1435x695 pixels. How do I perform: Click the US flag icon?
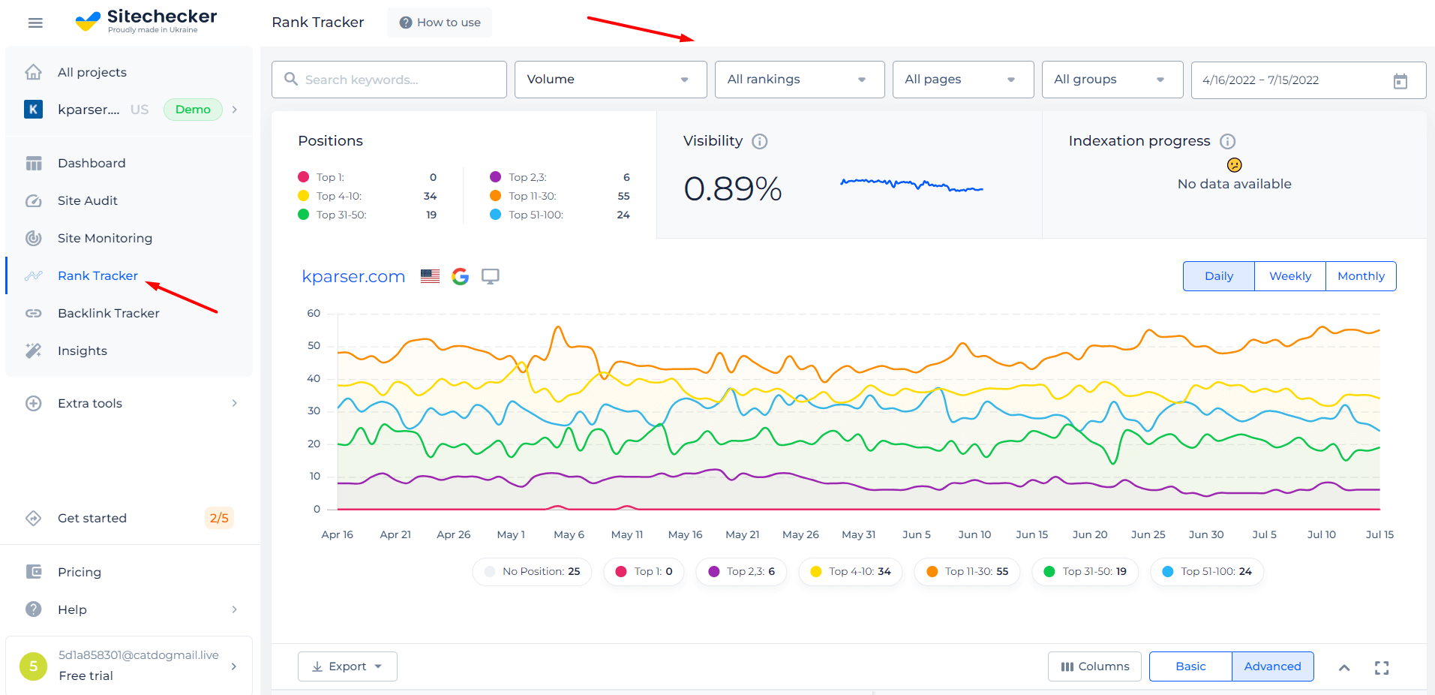431,276
